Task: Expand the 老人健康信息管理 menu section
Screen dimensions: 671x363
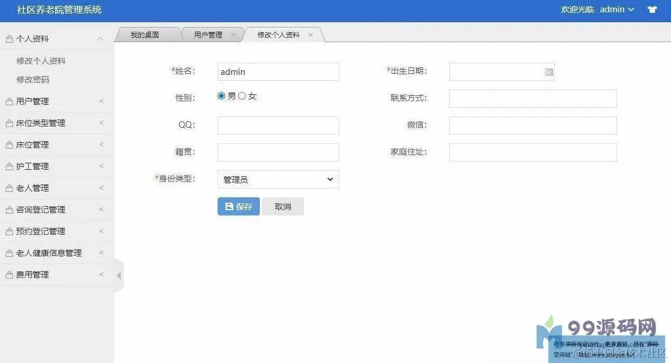Action: pos(101,253)
